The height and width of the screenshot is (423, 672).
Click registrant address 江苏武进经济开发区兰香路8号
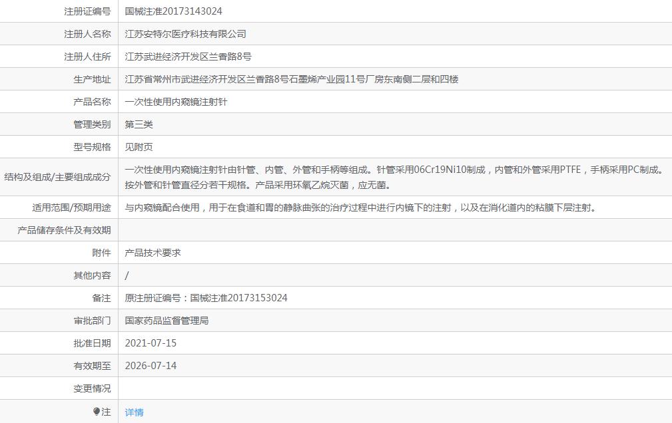pyautogui.click(x=188, y=57)
